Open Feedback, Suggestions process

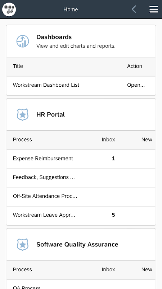[44, 177]
